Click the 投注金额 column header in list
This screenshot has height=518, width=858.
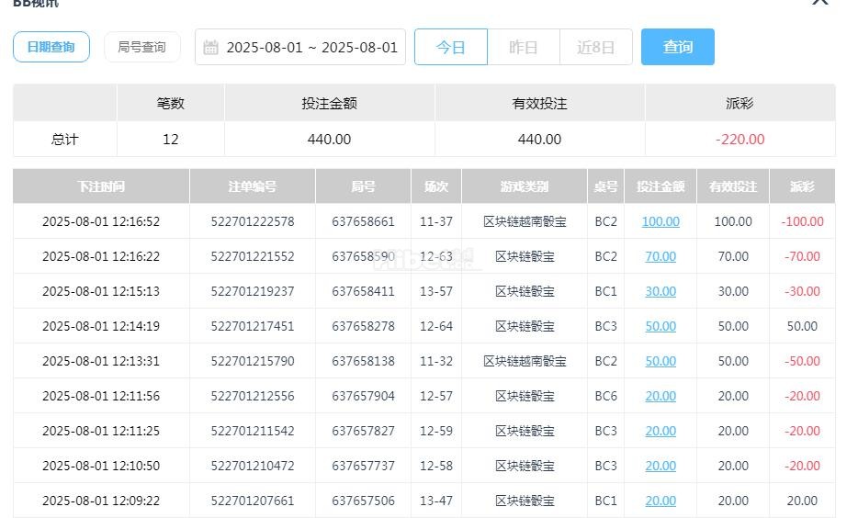660,186
